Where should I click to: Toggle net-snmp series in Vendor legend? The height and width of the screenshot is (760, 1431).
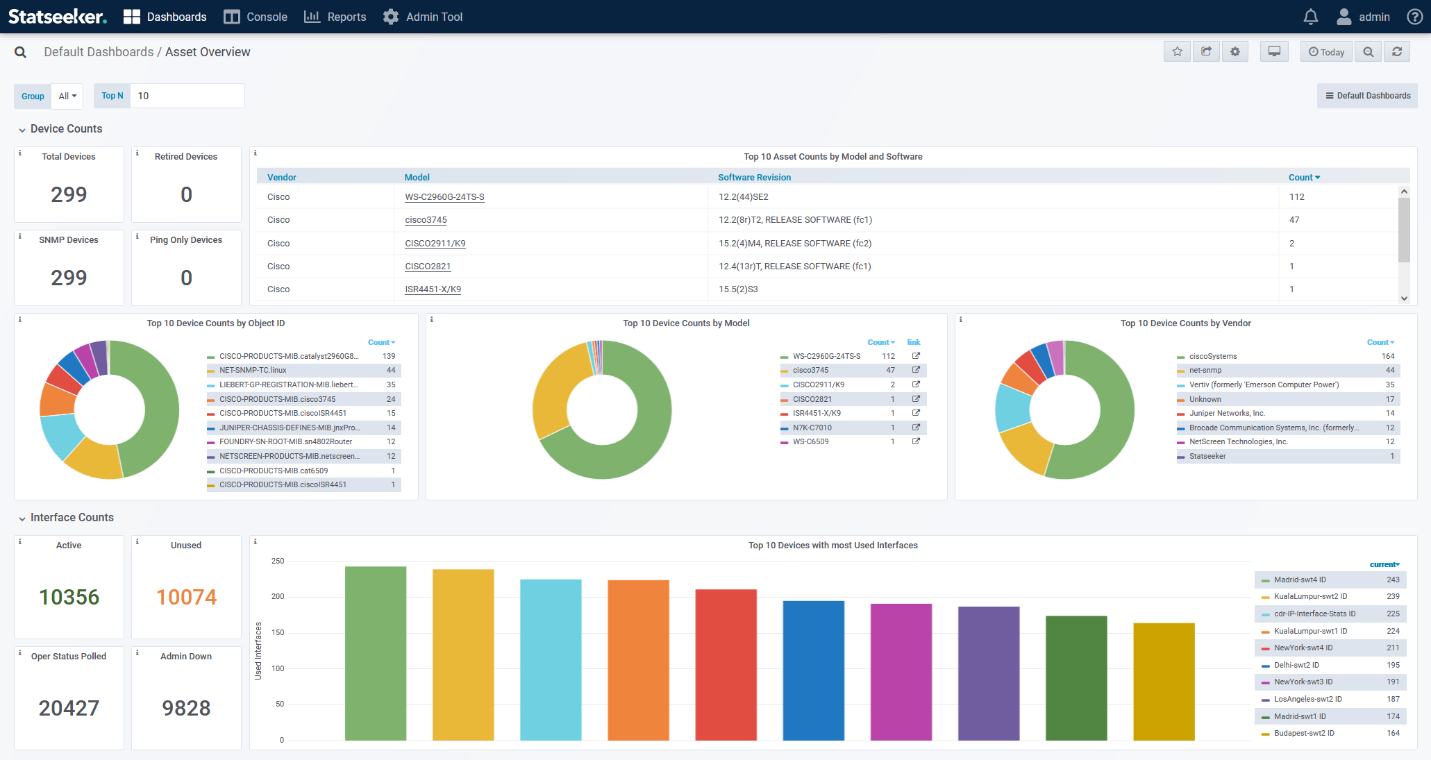tap(1205, 371)
